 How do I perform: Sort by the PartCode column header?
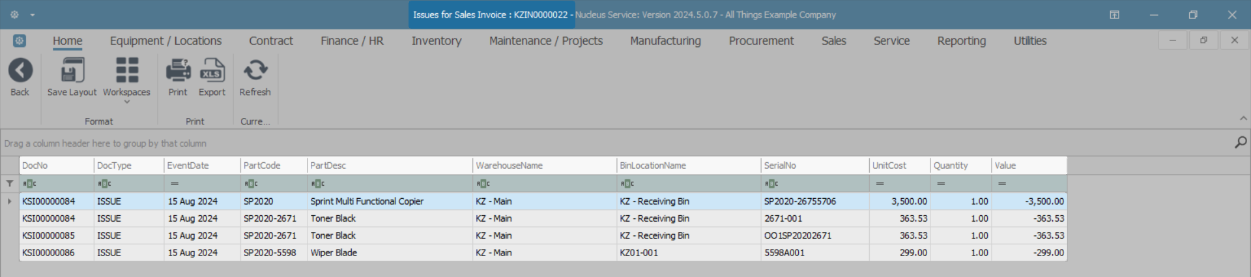pos(274,166)
